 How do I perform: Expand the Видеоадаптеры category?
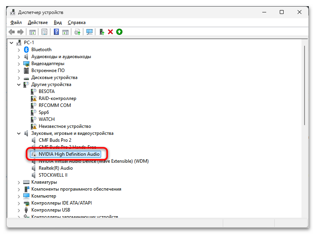[x=19, y=64]
